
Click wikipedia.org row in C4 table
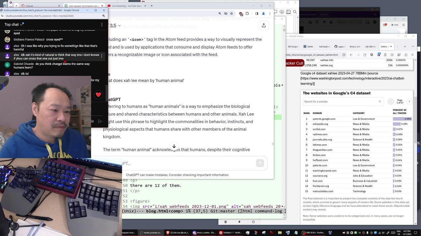(x=358, y=124)
